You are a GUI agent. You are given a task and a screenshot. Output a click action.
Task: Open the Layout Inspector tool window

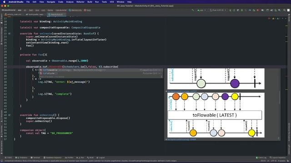278,158
